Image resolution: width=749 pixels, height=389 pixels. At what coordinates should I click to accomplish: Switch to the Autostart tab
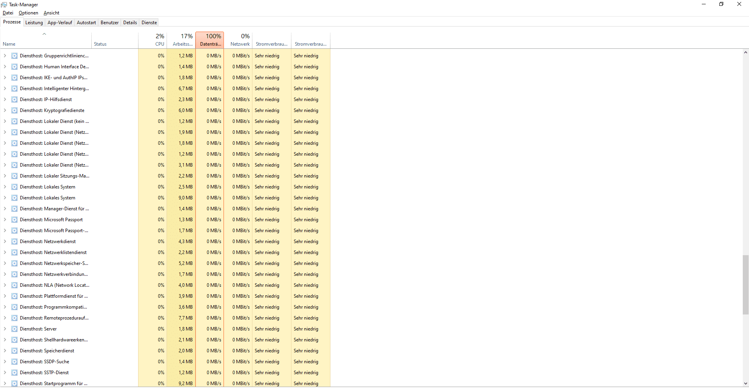[86, 23]
